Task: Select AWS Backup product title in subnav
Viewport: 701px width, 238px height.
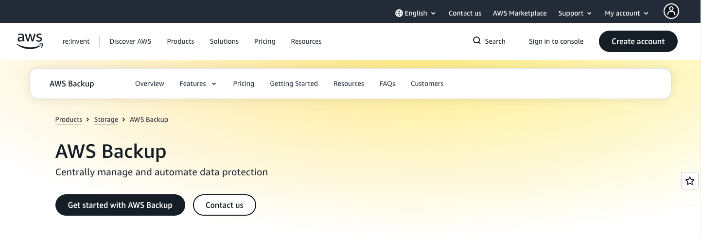Action: [71, 84]
